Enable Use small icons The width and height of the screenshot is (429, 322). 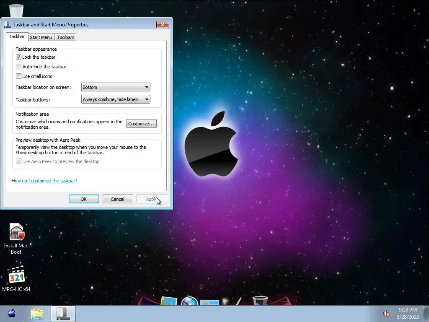pyautogui.click(x=18, y=76)
